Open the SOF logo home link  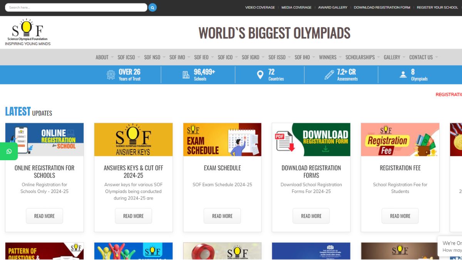[28, 32]
